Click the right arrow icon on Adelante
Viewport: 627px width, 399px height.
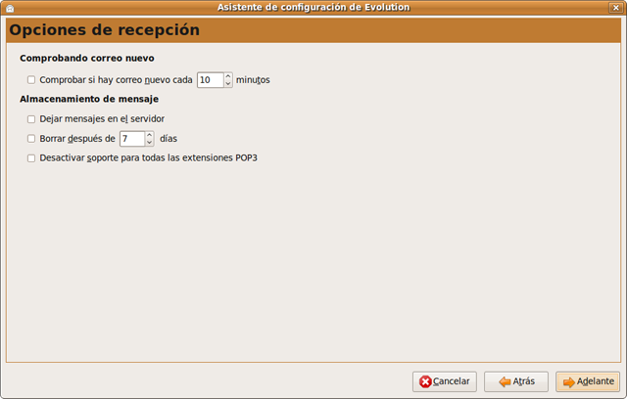point(568,381)
